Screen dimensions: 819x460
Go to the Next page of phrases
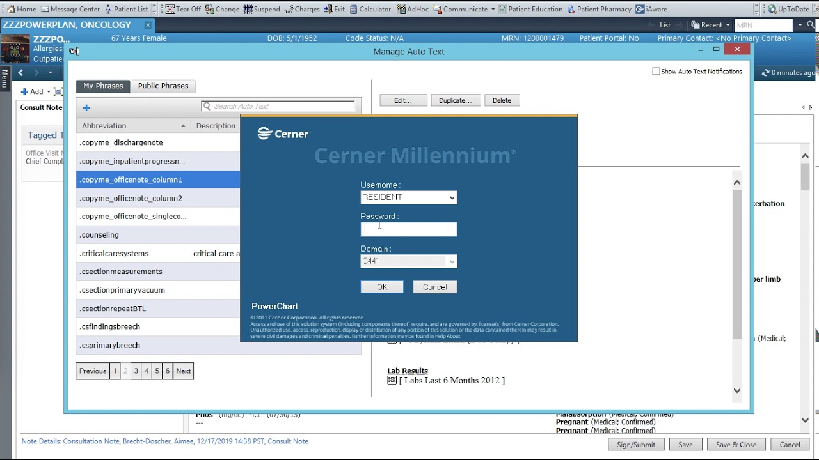(184, 371)
